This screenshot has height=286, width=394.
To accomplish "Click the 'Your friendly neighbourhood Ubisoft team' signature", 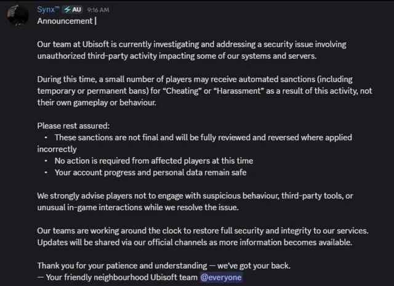I will click(x=116, y=277).
